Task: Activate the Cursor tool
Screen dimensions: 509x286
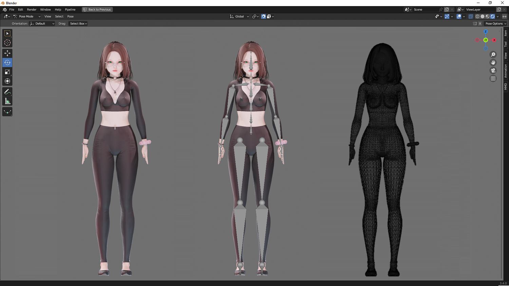Action: click(7, 43)
